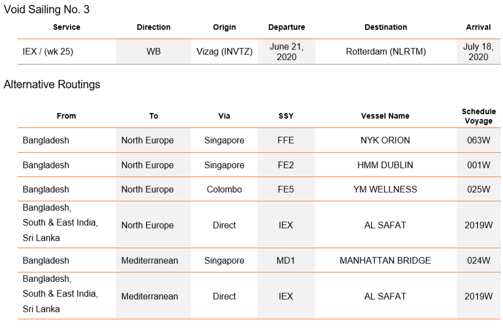
Task: Click the June 21, 2020 departure date
Action: coord(286,52)
